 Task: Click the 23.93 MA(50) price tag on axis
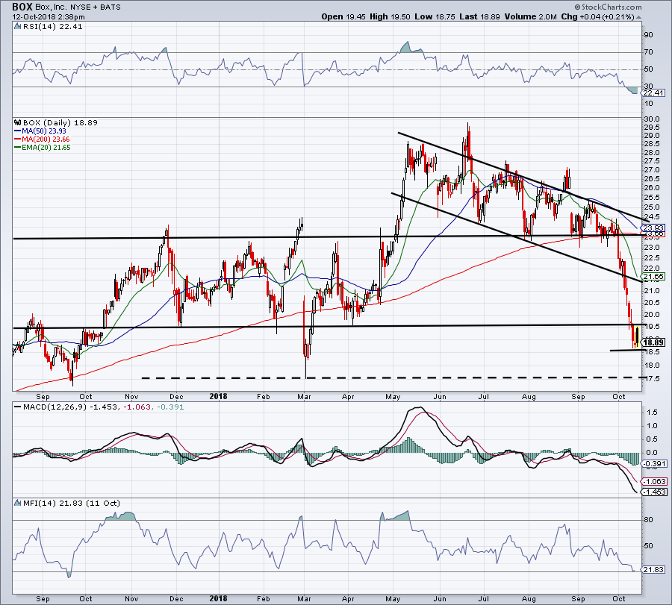pos(654,228)
